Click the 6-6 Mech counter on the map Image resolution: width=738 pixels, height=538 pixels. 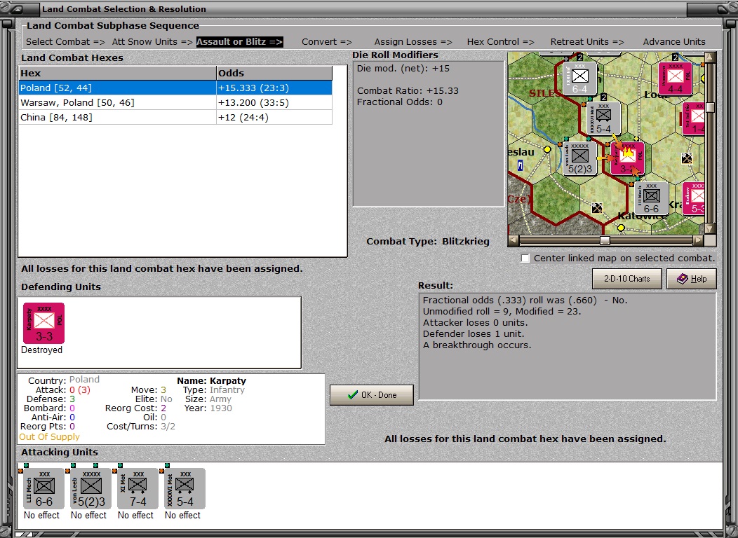click(652, 198)
